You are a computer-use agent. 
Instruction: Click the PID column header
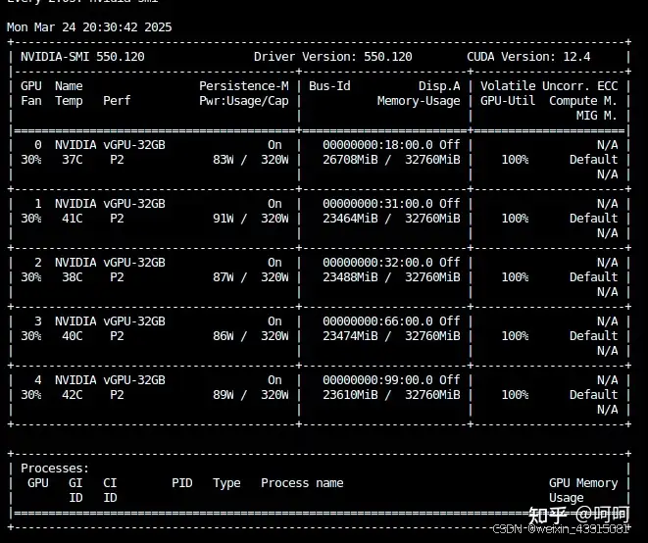tap(182, 483)
